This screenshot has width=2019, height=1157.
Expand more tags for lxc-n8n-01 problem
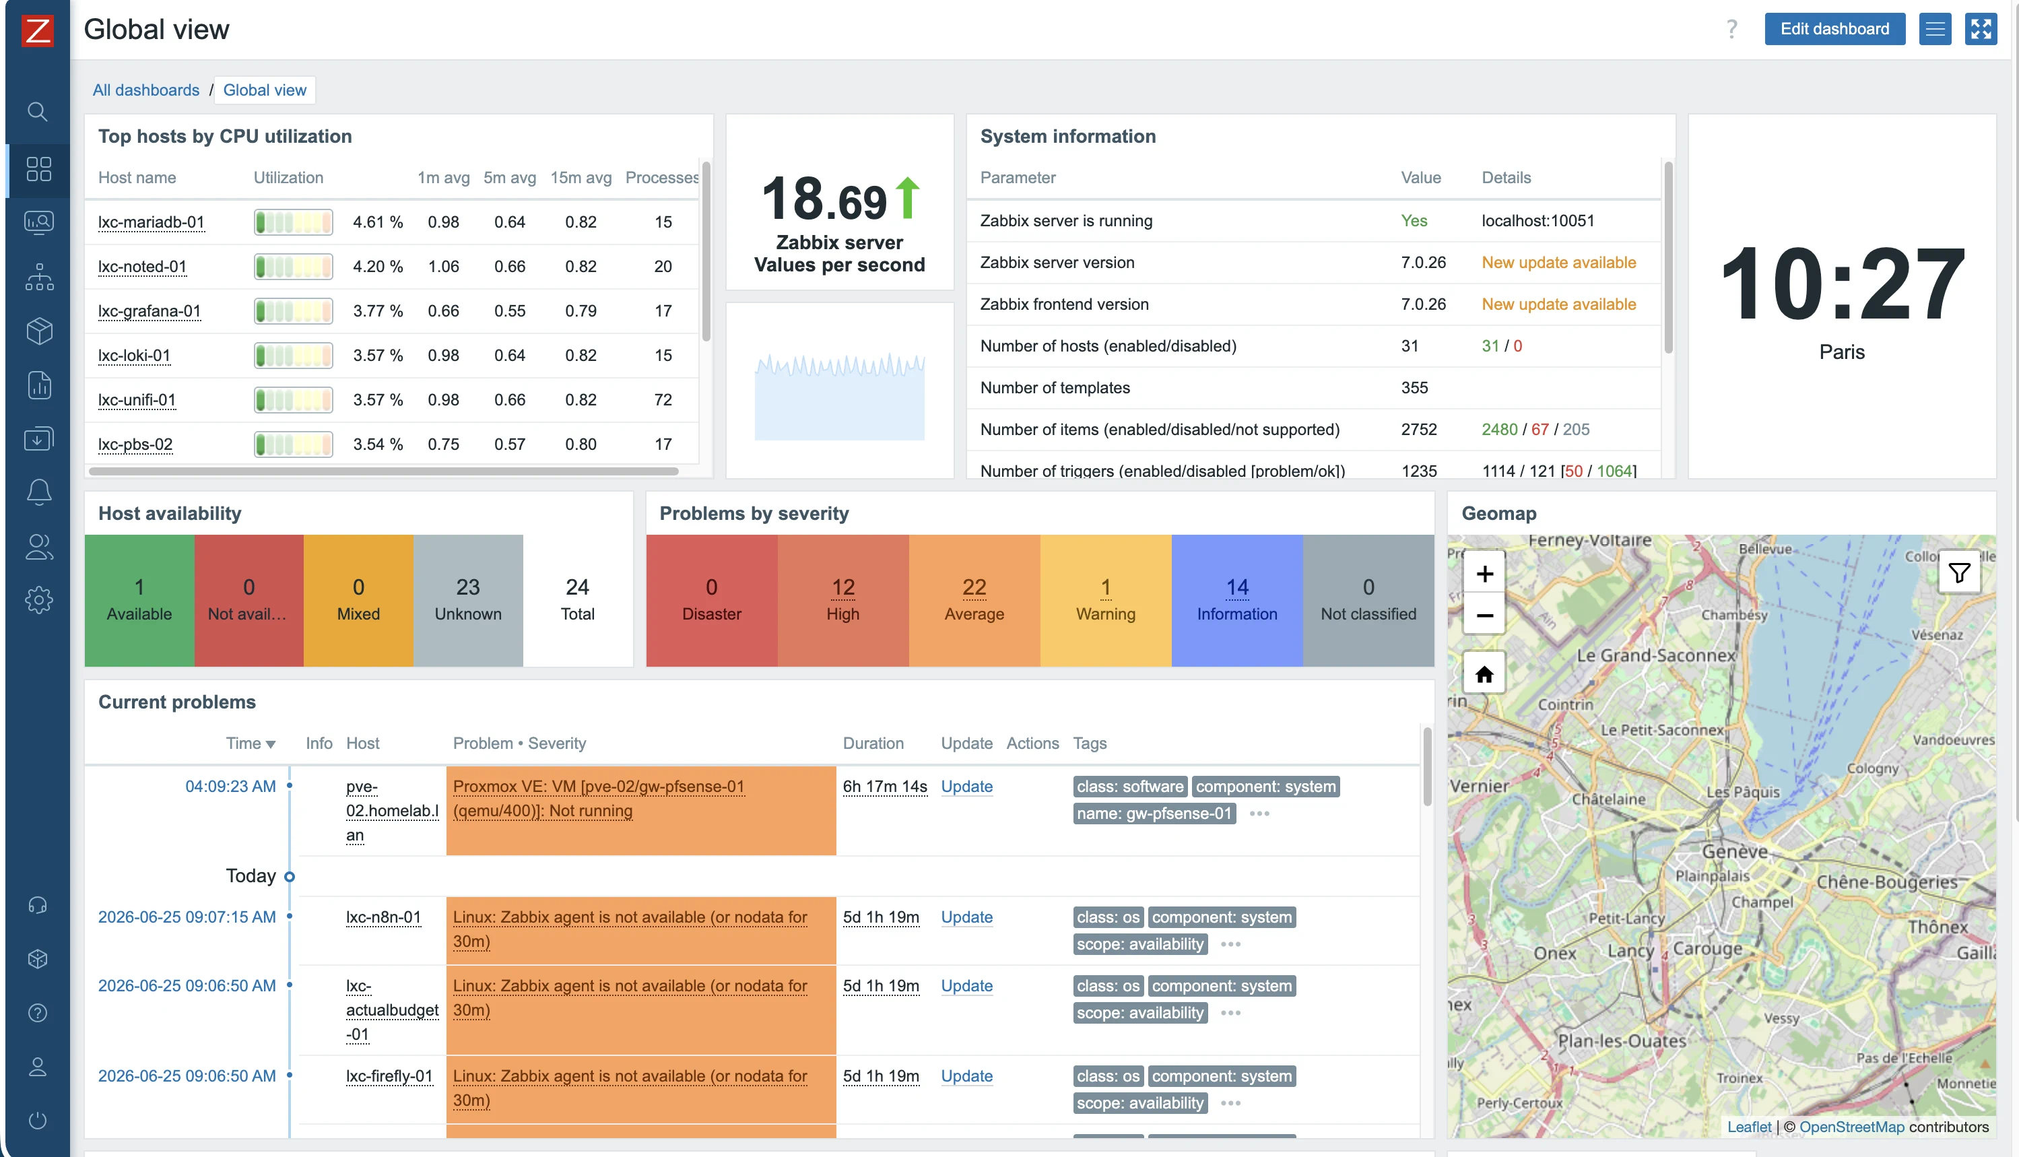(x=1231, y=944)
